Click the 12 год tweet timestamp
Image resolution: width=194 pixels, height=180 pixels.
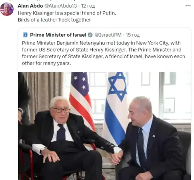pos(88,6)
